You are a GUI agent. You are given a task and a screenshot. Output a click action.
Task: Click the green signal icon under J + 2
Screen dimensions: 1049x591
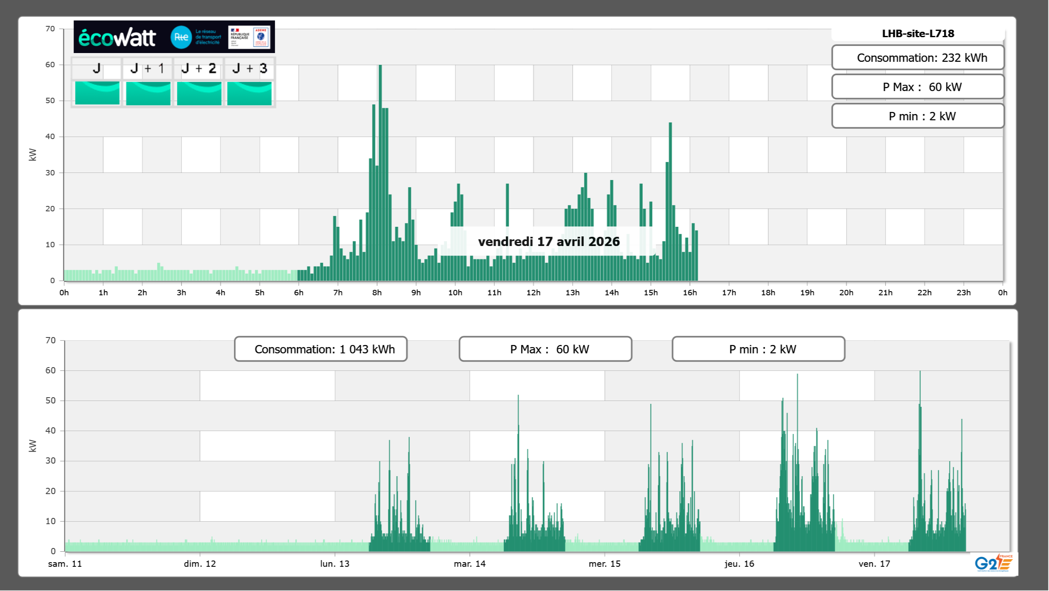coord(199,93)
